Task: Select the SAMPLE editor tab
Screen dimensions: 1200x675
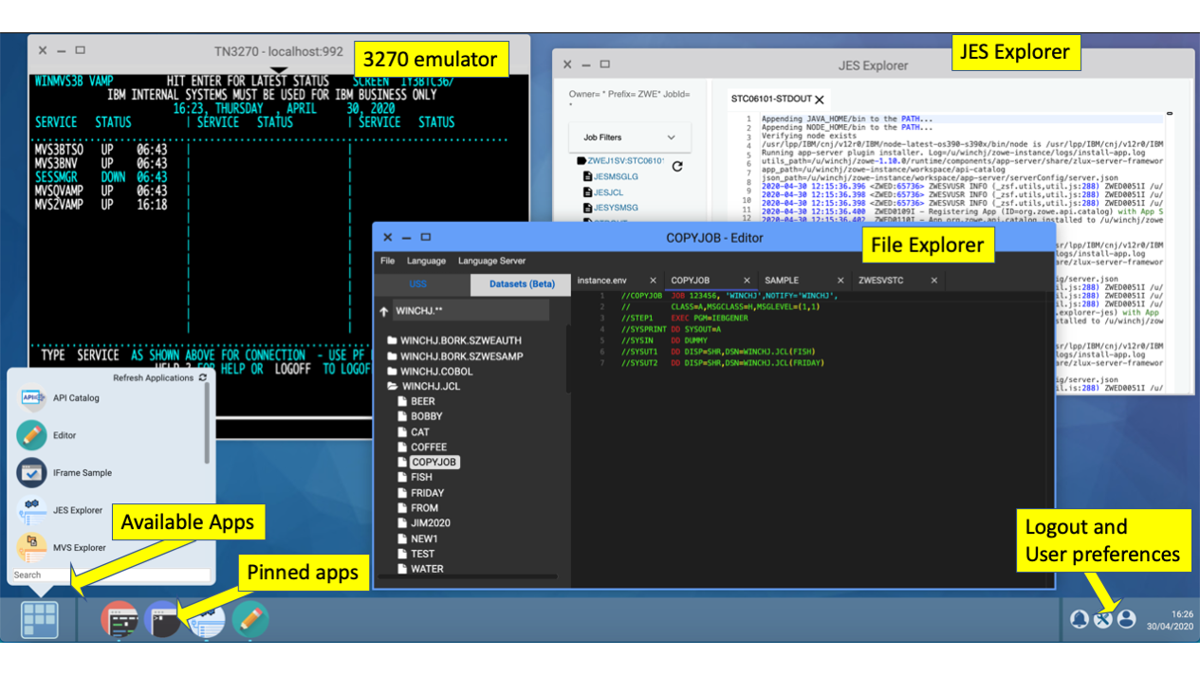Action: click(x=782, y=281)
